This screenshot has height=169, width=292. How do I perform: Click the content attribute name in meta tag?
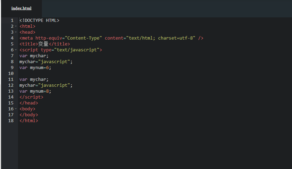114,38
